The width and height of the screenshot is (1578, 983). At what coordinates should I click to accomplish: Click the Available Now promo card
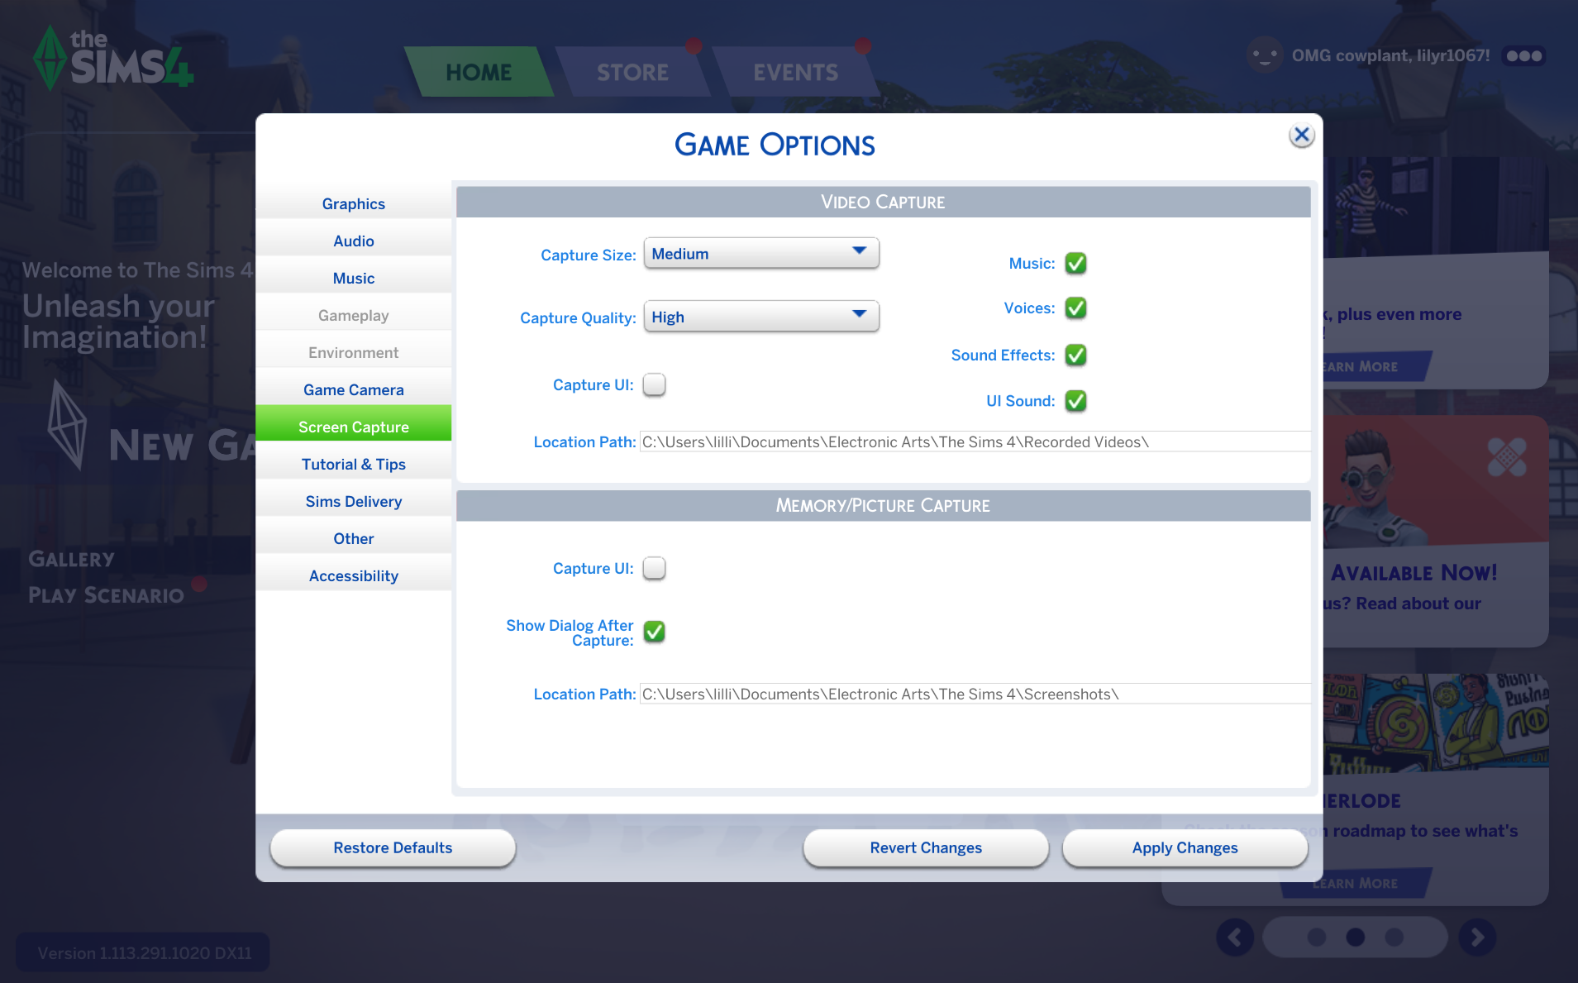tap(1436, 531)
